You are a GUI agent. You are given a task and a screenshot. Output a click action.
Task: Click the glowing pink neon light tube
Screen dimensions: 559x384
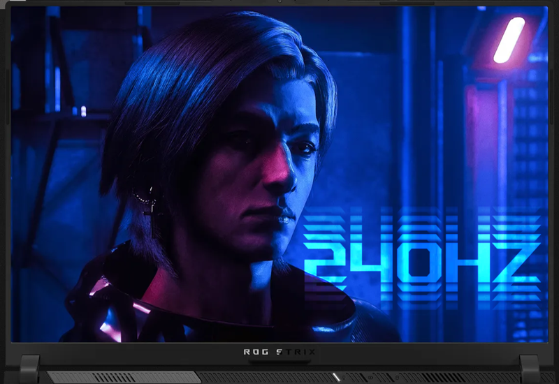coord(509,40)
